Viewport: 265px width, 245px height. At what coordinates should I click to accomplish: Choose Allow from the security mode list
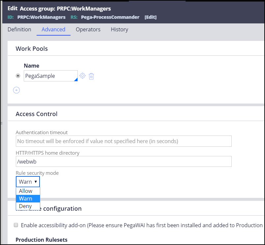pyautogui.click(x=26, y=191)
